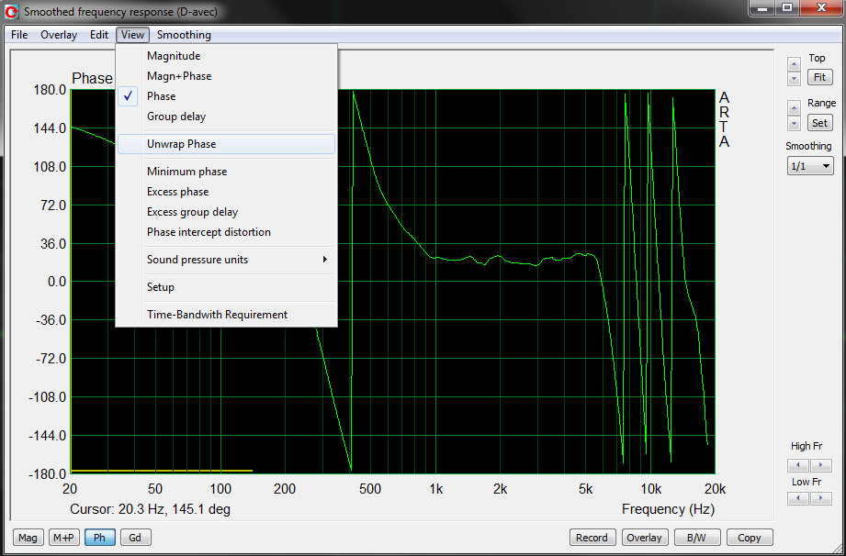The width and height of the screenshot is (846, 556).
Task: Shift High Fr limit left
Action: tap(798, 465)
